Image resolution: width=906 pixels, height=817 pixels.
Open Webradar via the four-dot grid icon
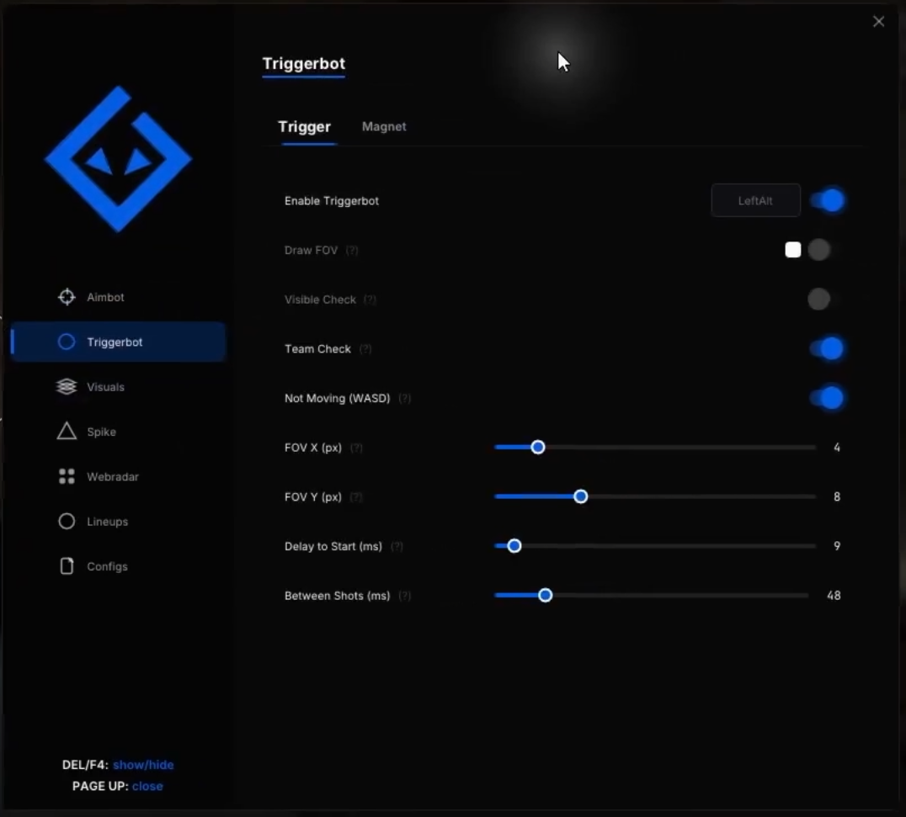pyautogui.click(x=67, y=476)
